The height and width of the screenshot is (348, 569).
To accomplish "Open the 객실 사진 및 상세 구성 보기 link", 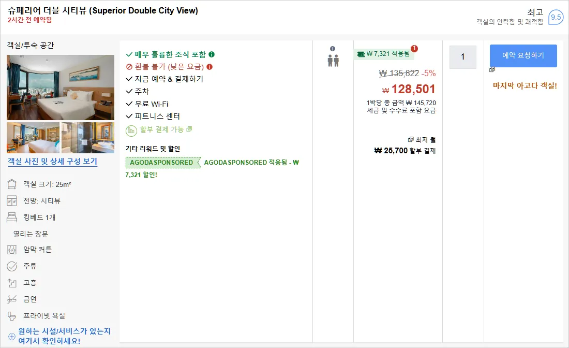I will tap(53, 161).
